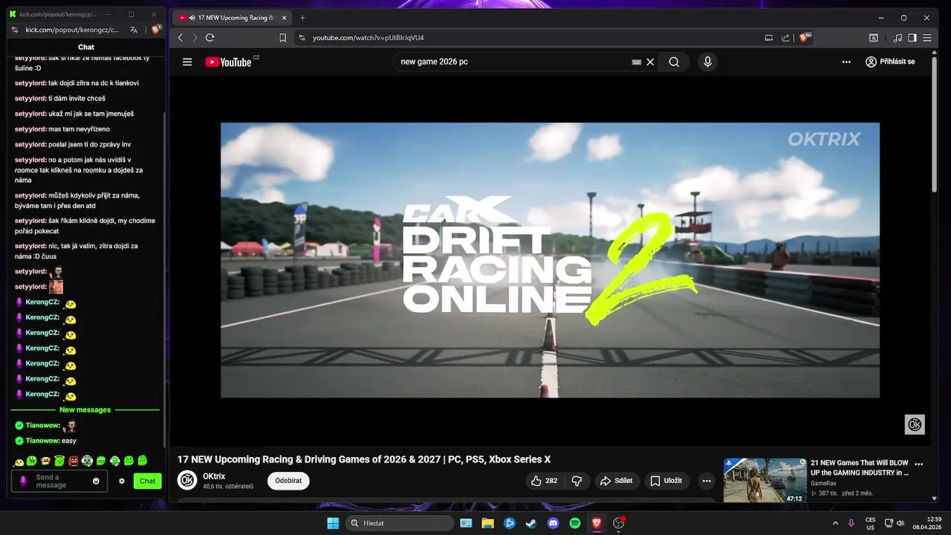Sign in via Přihlásit se button

[890, 62]
